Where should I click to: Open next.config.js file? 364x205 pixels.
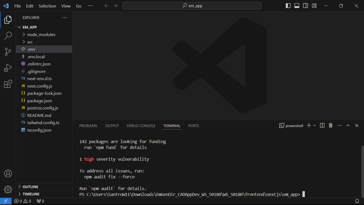[44, 86]
